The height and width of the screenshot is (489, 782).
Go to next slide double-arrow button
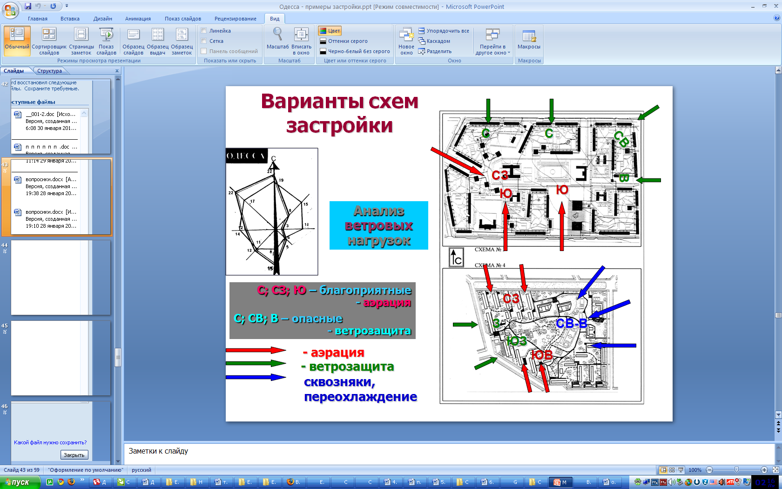pyautogui.click(x=778, y=430)
